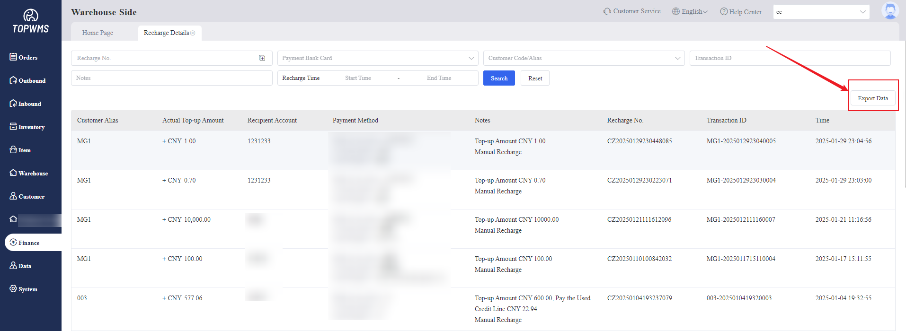Open the English language selector
Viewport: 906px width, 331px height.
coord(690,11)
